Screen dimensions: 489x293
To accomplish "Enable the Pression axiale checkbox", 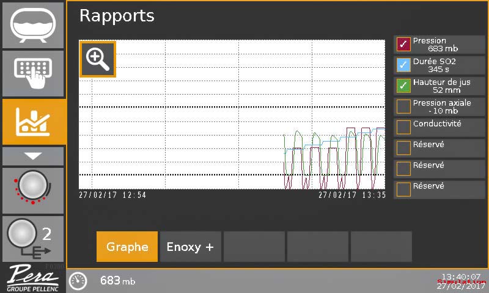I will pos(403,106).
